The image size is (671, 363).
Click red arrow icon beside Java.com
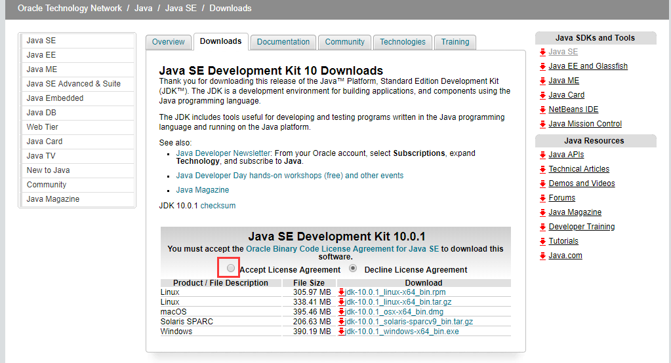(x=542, y=256)
